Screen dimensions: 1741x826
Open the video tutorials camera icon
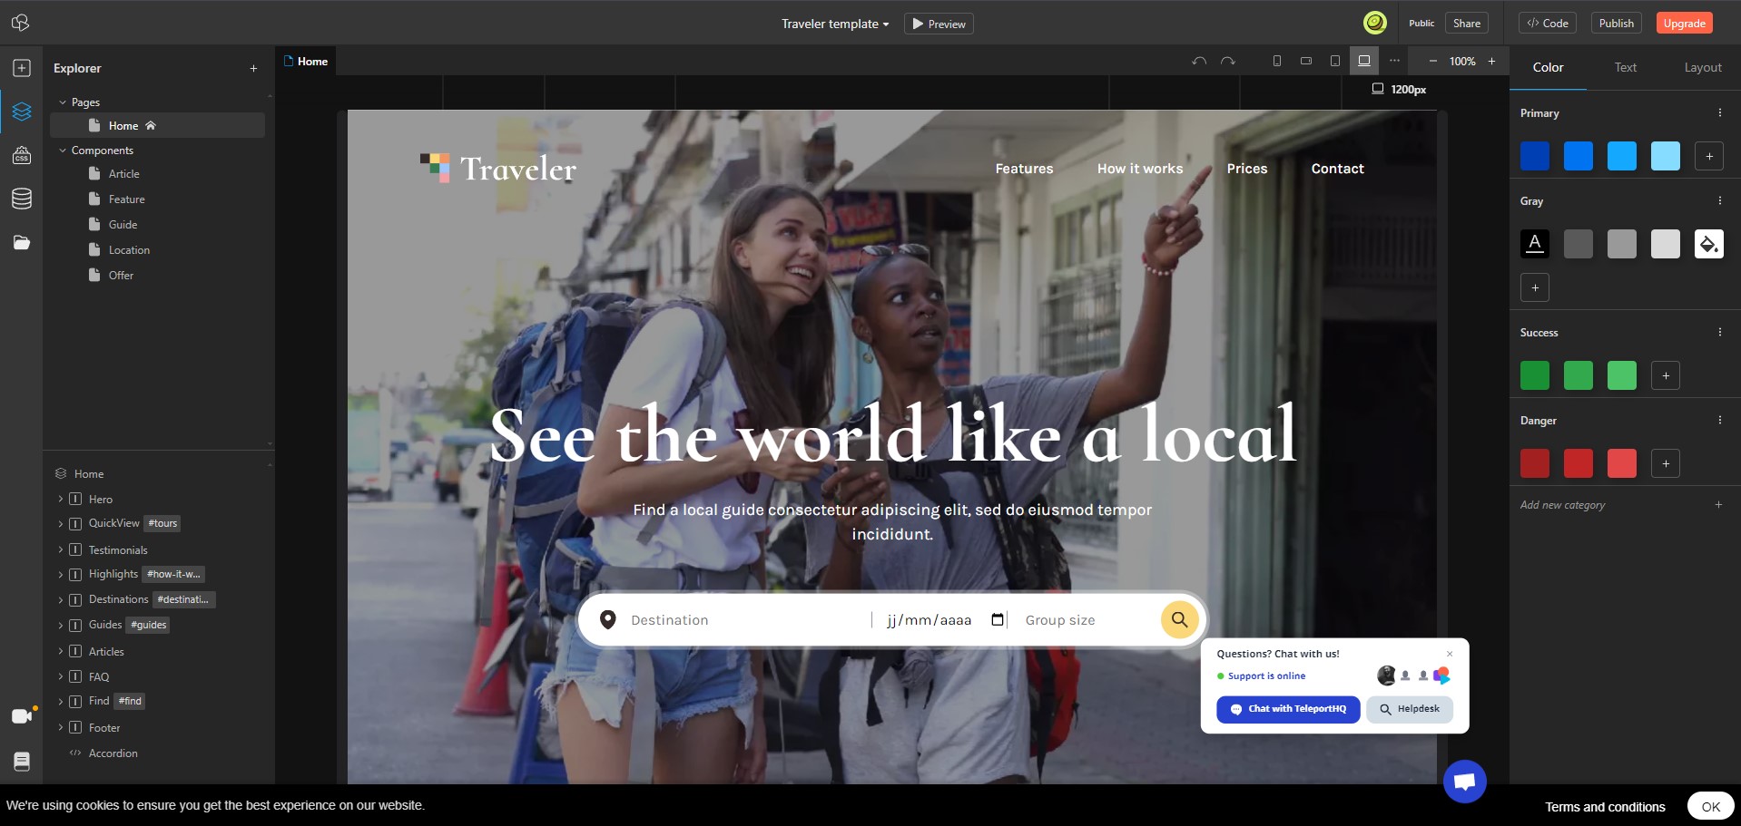click(x=22, y=716)
